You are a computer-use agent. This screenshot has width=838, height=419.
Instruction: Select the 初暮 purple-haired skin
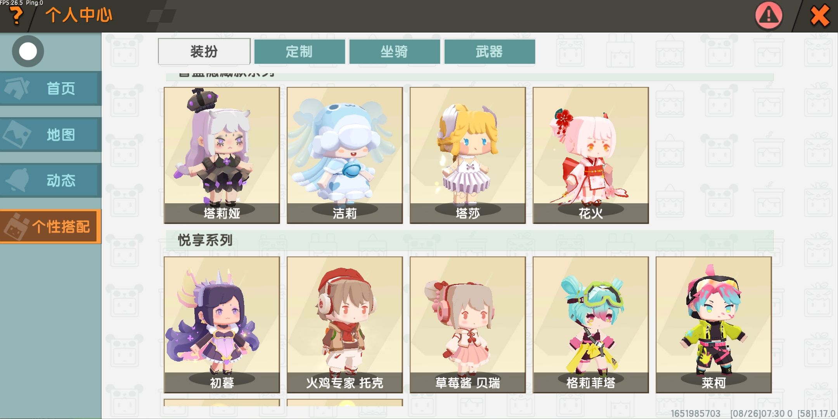pyautogui.click(x=222, y=325)
